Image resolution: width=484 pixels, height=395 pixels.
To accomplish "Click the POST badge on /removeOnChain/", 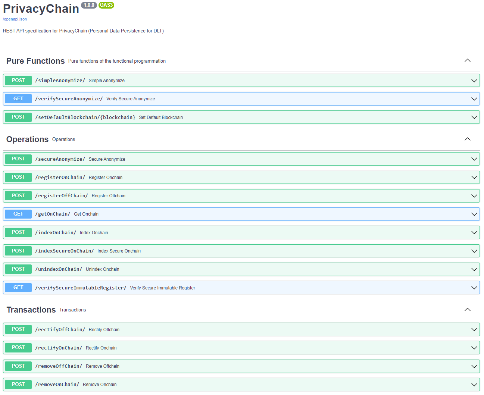I will click(18, 384).
